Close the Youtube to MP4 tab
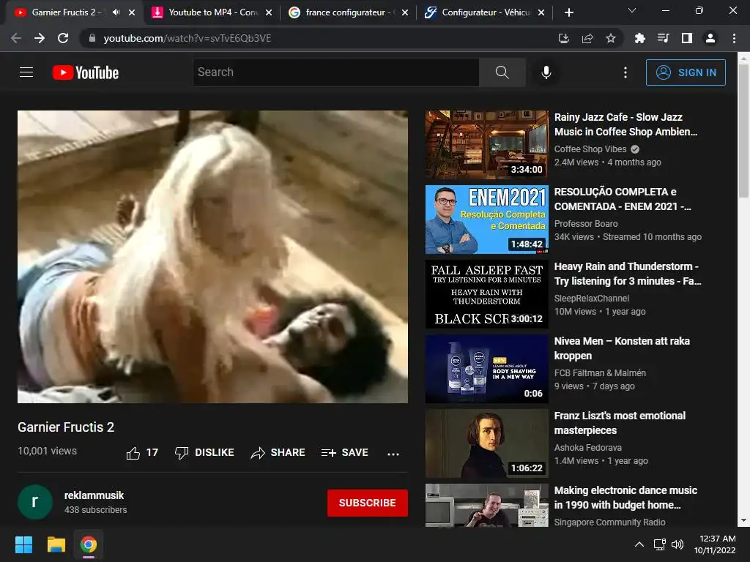Screen dimensions: 750x562 pos(269,12)
